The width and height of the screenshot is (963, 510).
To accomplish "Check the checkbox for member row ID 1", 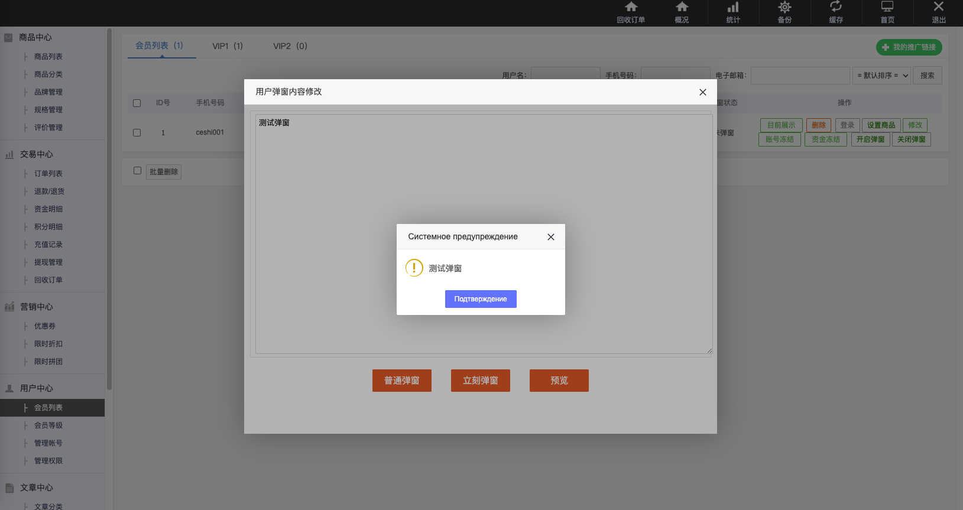I will tap(137, 133).
